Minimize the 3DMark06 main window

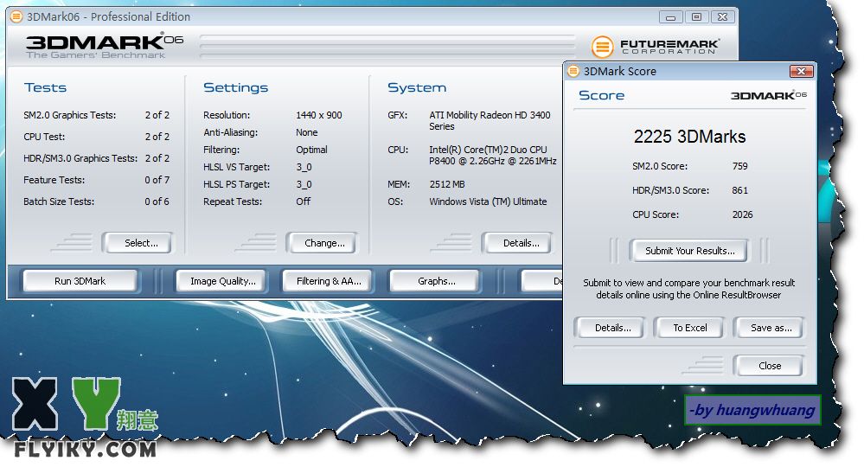(670, 17)
